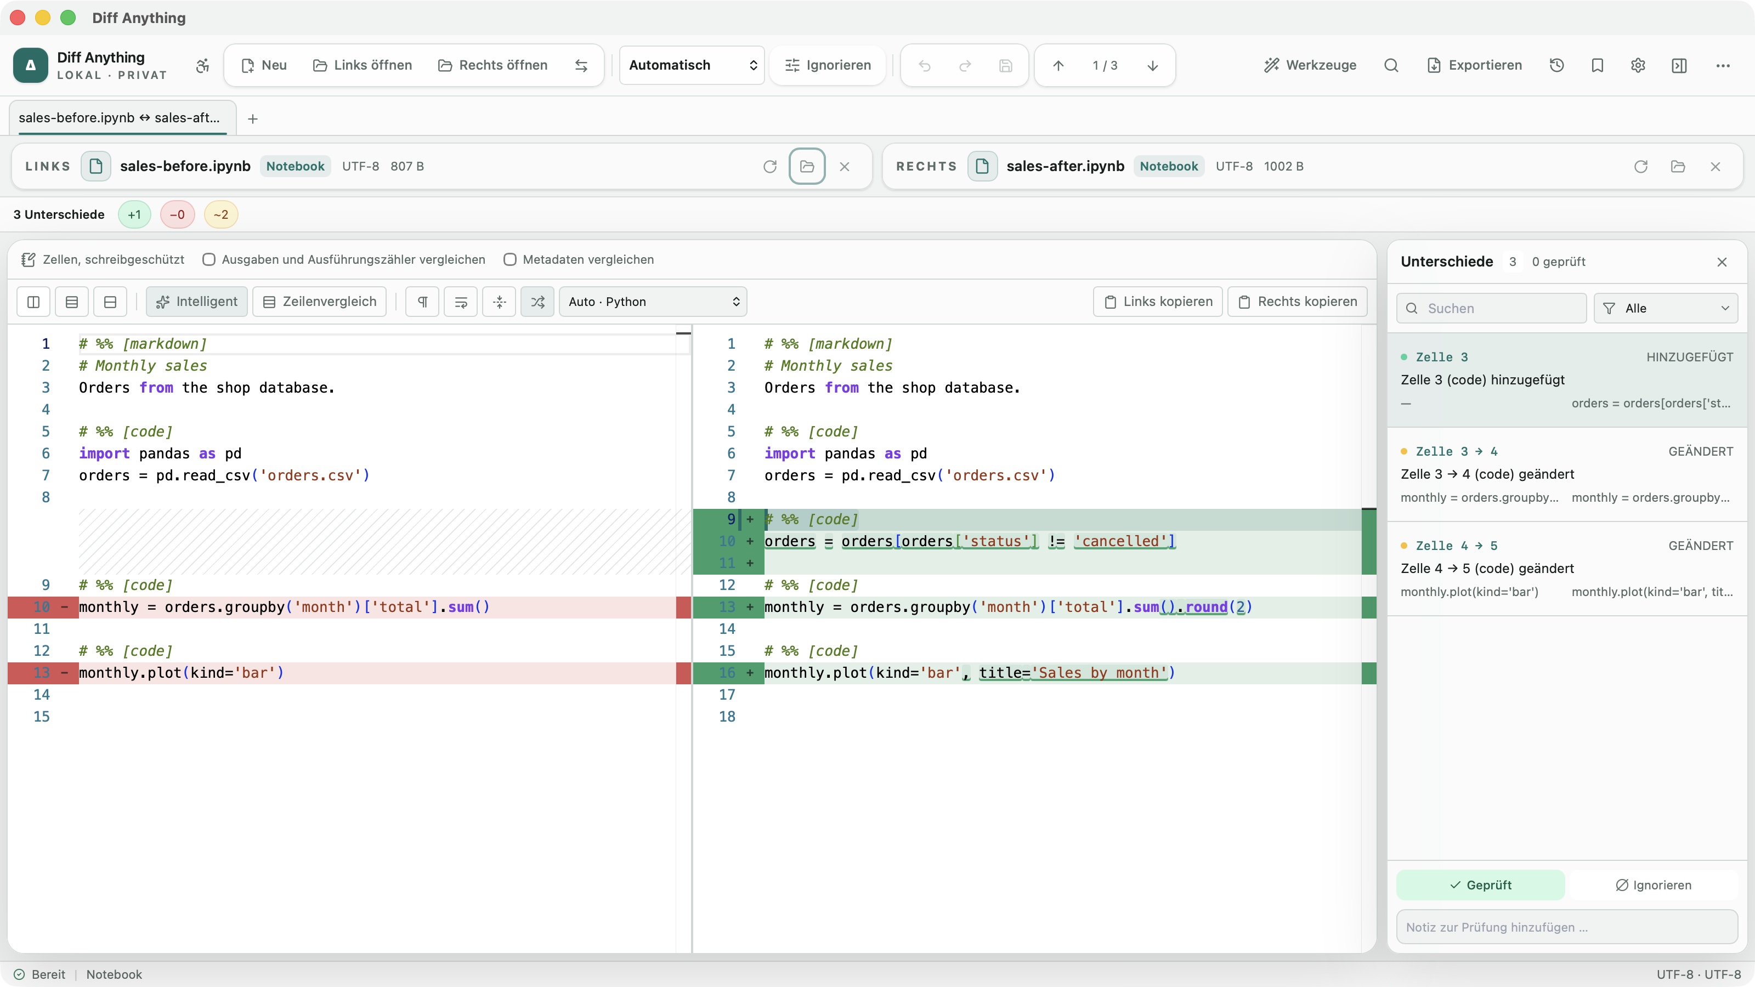Click the ~2 changed filter chip
This screenshot has width=1755, height=987.
pyautogui.click(x=220, y=214)
